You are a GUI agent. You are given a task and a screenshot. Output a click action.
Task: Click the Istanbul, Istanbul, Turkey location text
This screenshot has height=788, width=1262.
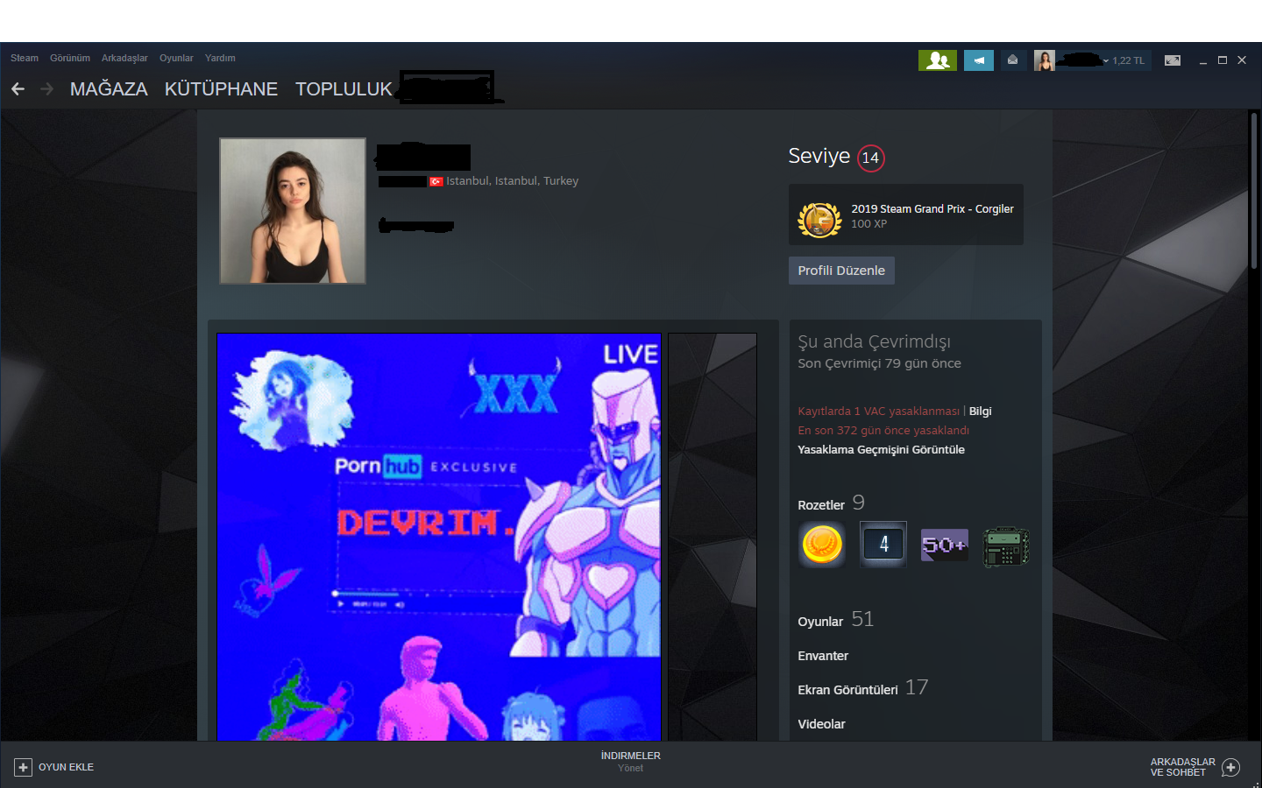pos(513,181)
